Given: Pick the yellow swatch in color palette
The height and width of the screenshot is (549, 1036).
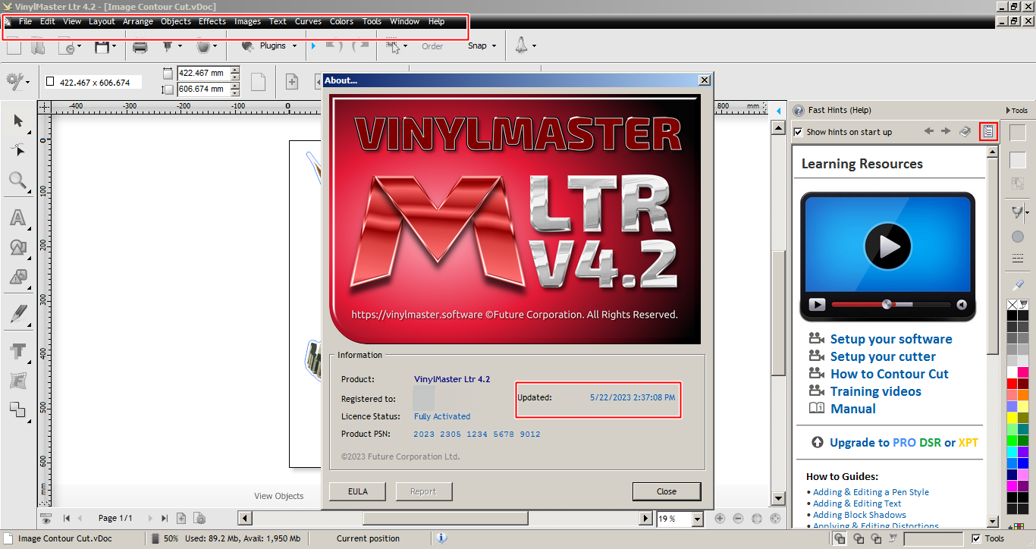Looking at the screenshot, I should (x=1012, y=417).
